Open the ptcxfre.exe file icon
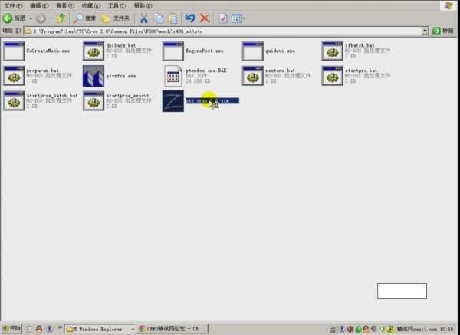 click(94, 77)
